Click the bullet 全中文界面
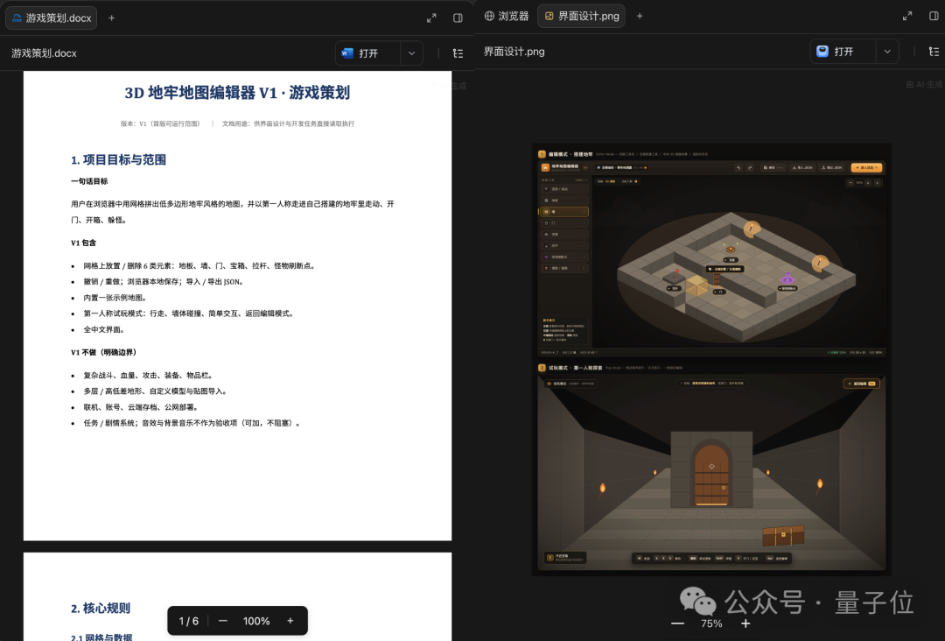The height and width of the screenshot is (641, 945). [104, 329]
